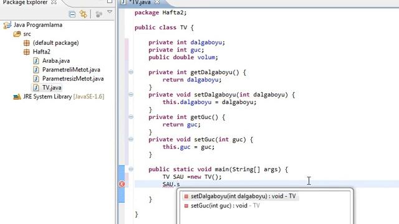Collapse the main method fold
The height and width of the screenshot is (224, 399).
click(x=131, y=169)
